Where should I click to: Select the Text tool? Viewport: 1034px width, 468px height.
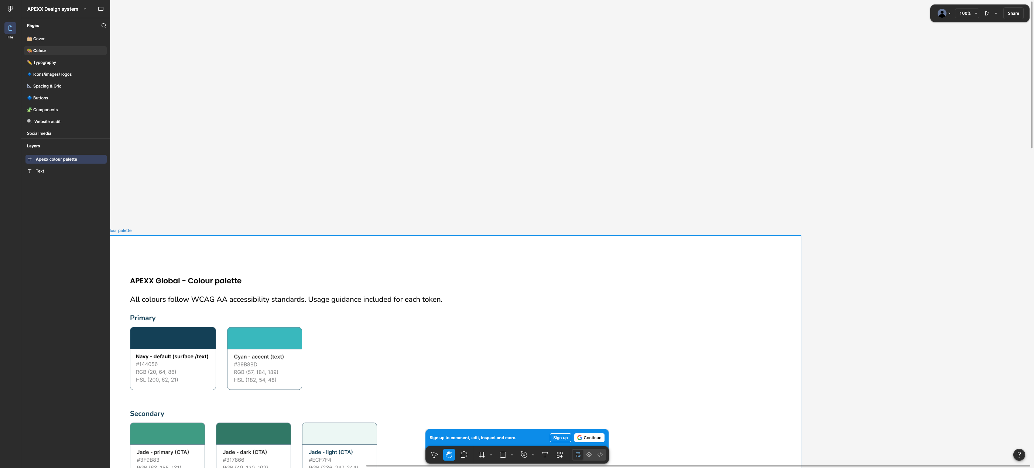[x=545, y=455]
